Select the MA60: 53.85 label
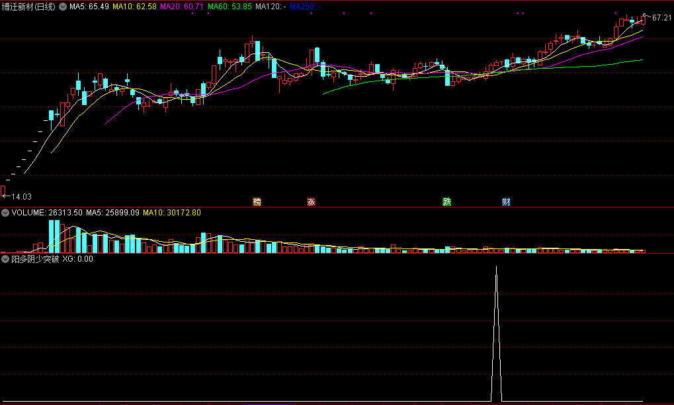Image resolution: width=674 pixels, height=405 pixels. click(230, 7)
